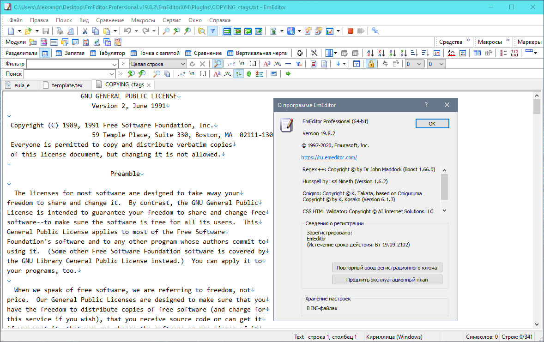The image size is (544, 342).
Task: Click the Redo arrow icon
Action: tap(146, 31)
